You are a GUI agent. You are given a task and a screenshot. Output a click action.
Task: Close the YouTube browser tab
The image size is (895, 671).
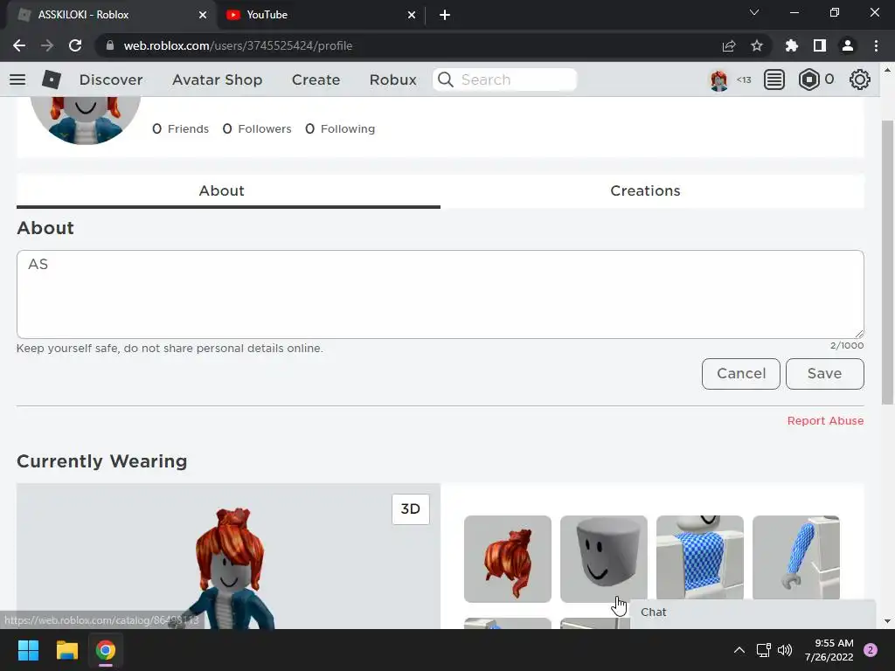412,15
